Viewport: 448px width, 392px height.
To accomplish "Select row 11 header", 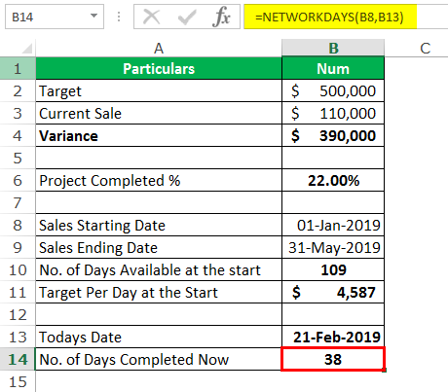I will [18, 292].
